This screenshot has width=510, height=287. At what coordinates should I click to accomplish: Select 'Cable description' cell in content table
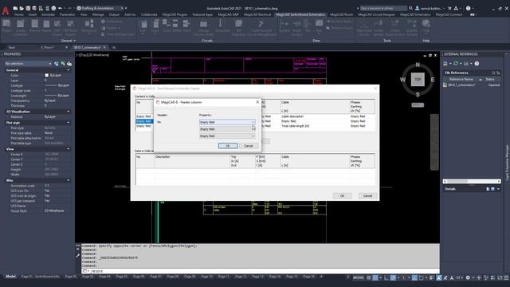point(292,116)
